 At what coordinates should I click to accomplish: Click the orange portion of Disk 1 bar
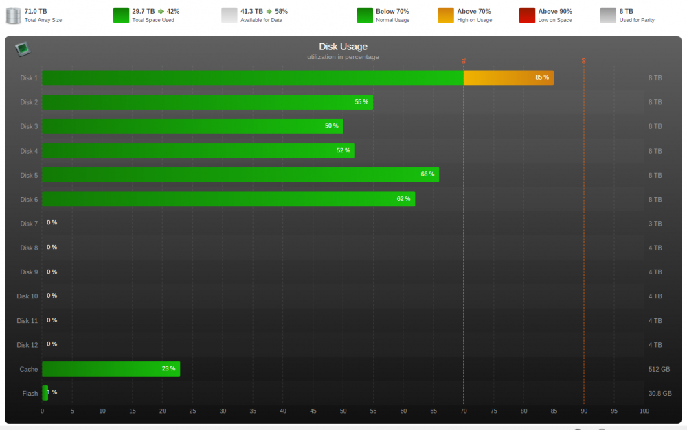[x=508, y=78]
